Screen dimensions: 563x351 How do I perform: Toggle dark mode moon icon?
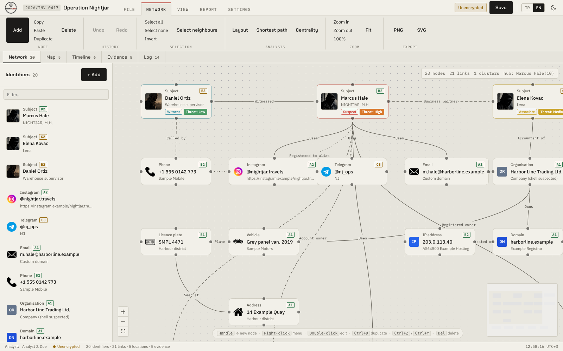click(x=553, y=8)
